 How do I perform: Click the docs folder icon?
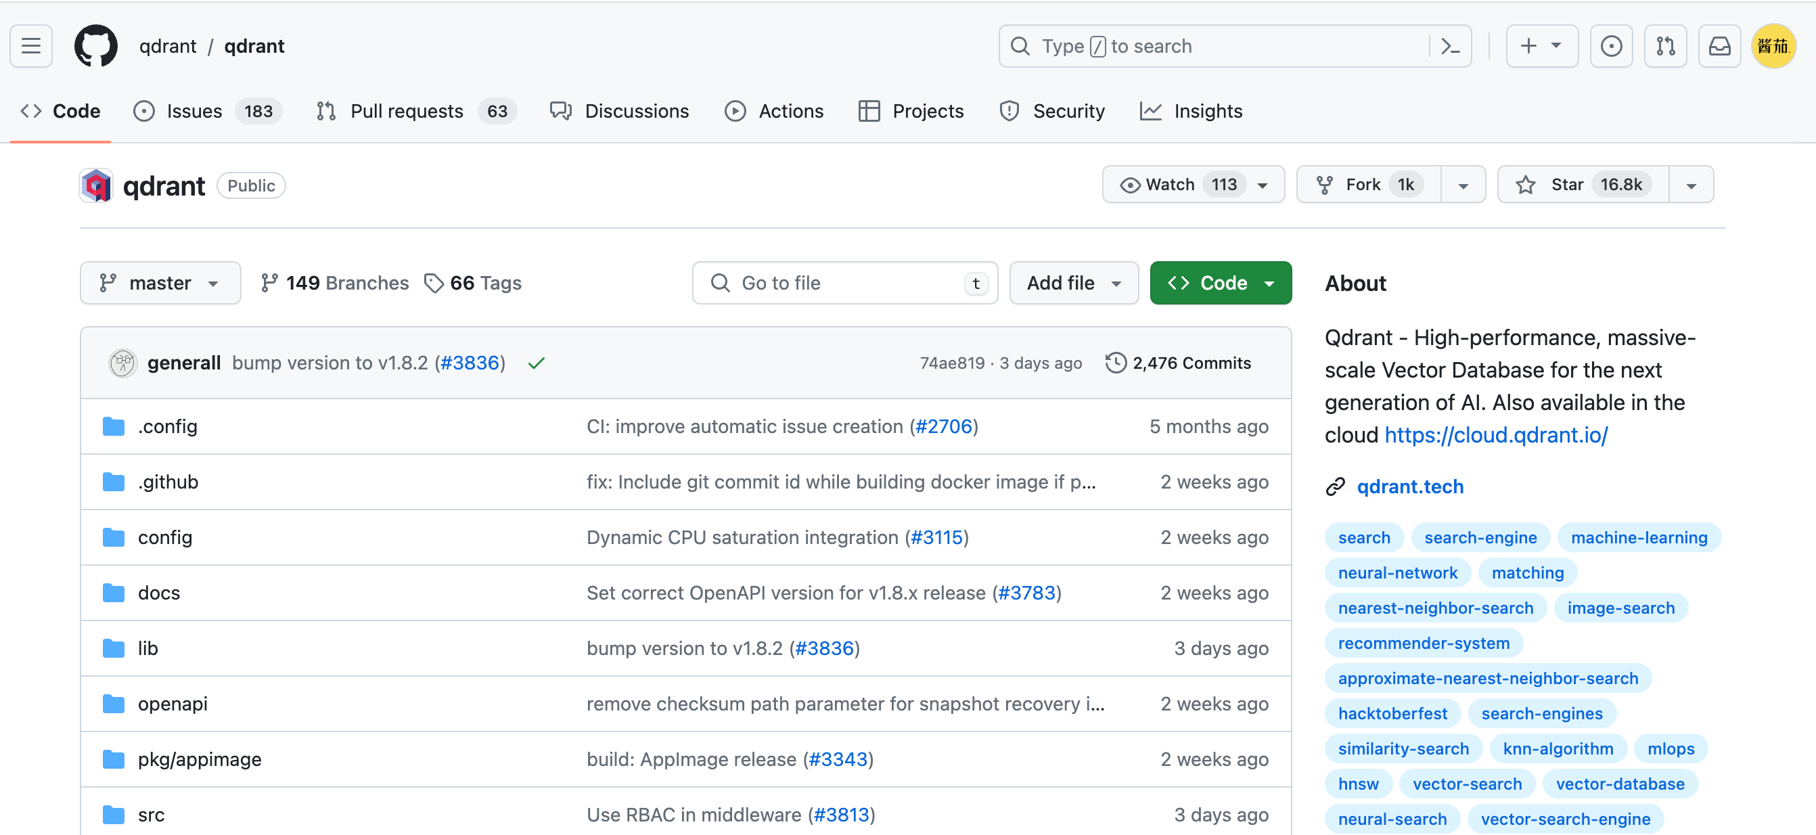coord(114,593)
